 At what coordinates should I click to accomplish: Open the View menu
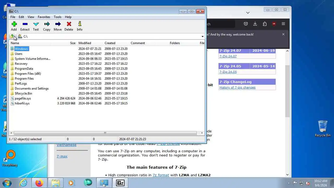(x=31, y=17)
